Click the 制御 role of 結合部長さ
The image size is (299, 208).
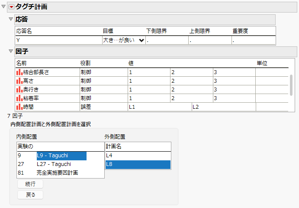(x=104, y=72)
